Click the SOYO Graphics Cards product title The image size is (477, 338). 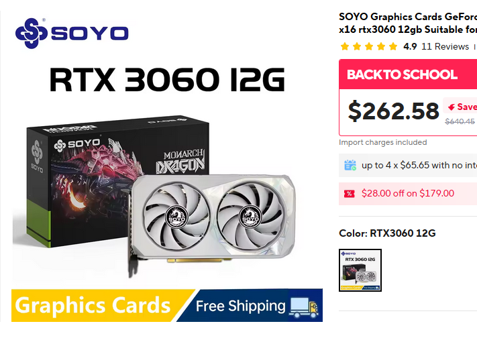point(408,23)
